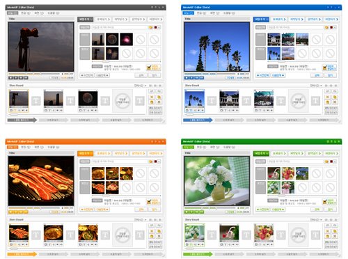Open active first tab dropdown in gray window
Image resolution: width=348 pixels, height=259 pixels.
tap(86, 19)
